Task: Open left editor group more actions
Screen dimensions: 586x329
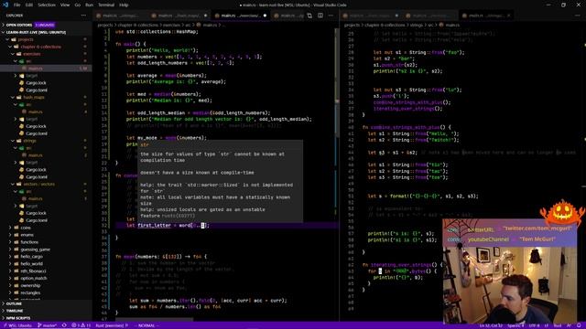Action: (x=331, y=16)
